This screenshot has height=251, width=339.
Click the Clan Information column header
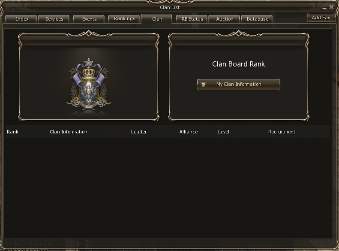[x=69, y=132]
